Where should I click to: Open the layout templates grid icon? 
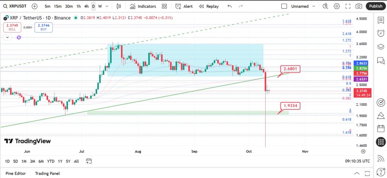point(164,6)
